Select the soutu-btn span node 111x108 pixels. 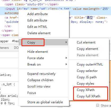point(32,4)
